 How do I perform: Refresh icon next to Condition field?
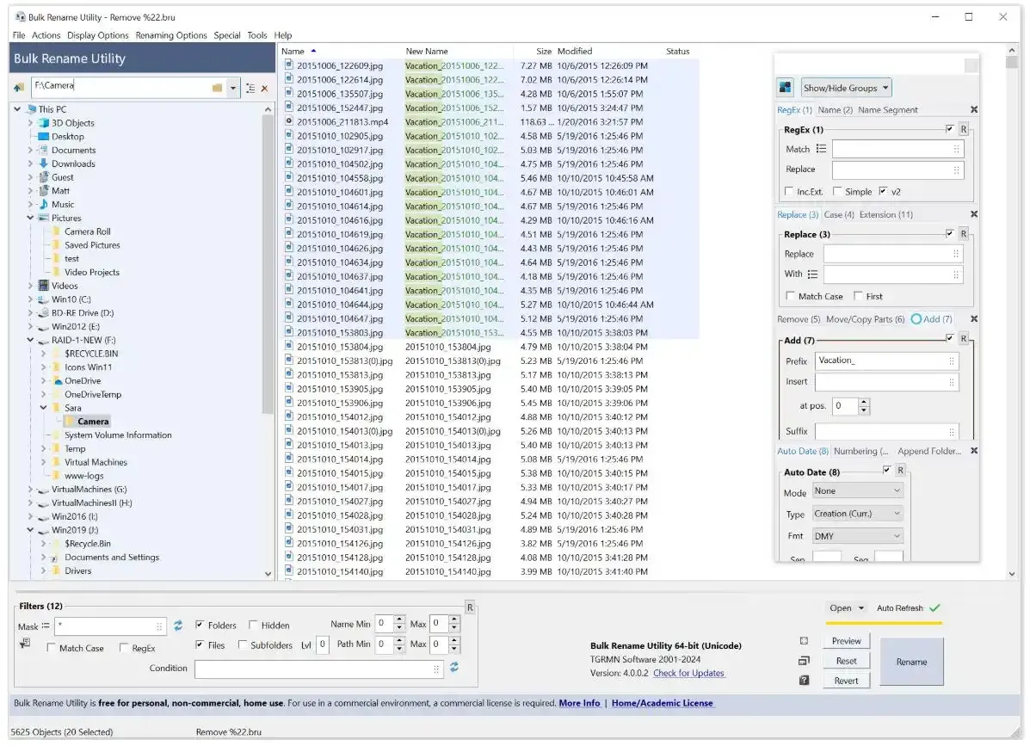(x=454, y=668)
